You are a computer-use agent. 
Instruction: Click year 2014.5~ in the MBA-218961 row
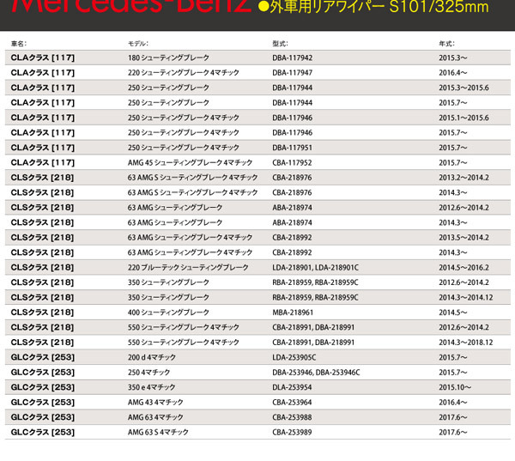453,312
